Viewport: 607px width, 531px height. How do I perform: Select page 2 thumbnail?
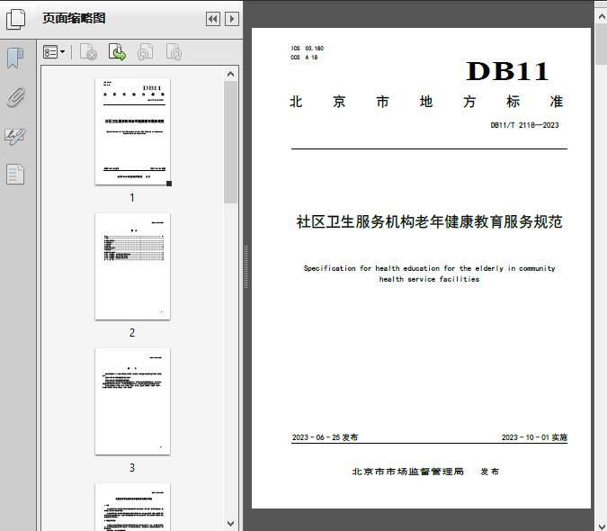[x=132, y=266]
